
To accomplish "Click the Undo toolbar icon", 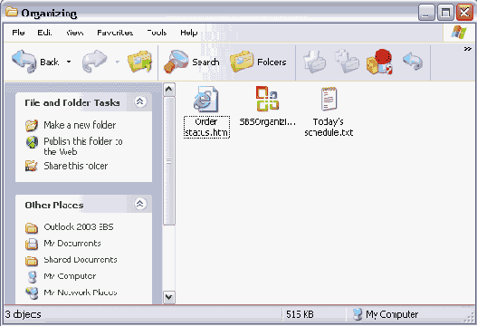I will pyautogui.click(x=413, y=61).
